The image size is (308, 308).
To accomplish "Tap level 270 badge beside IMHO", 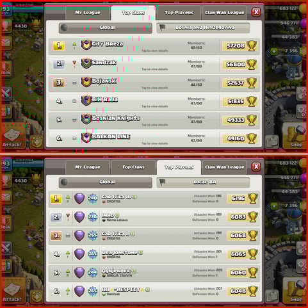I will click(93, 217).
